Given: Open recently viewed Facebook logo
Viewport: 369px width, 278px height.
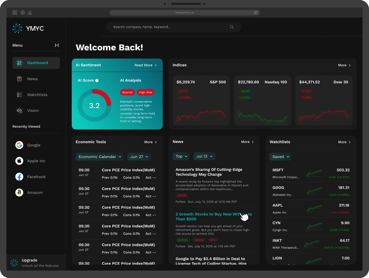Looking at the screenshot, I should pyautogui.click(x=19, y=177).
